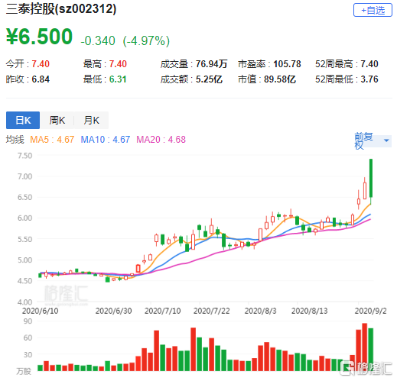Click the date label 2020/6/30 on axis

[113, 311]
